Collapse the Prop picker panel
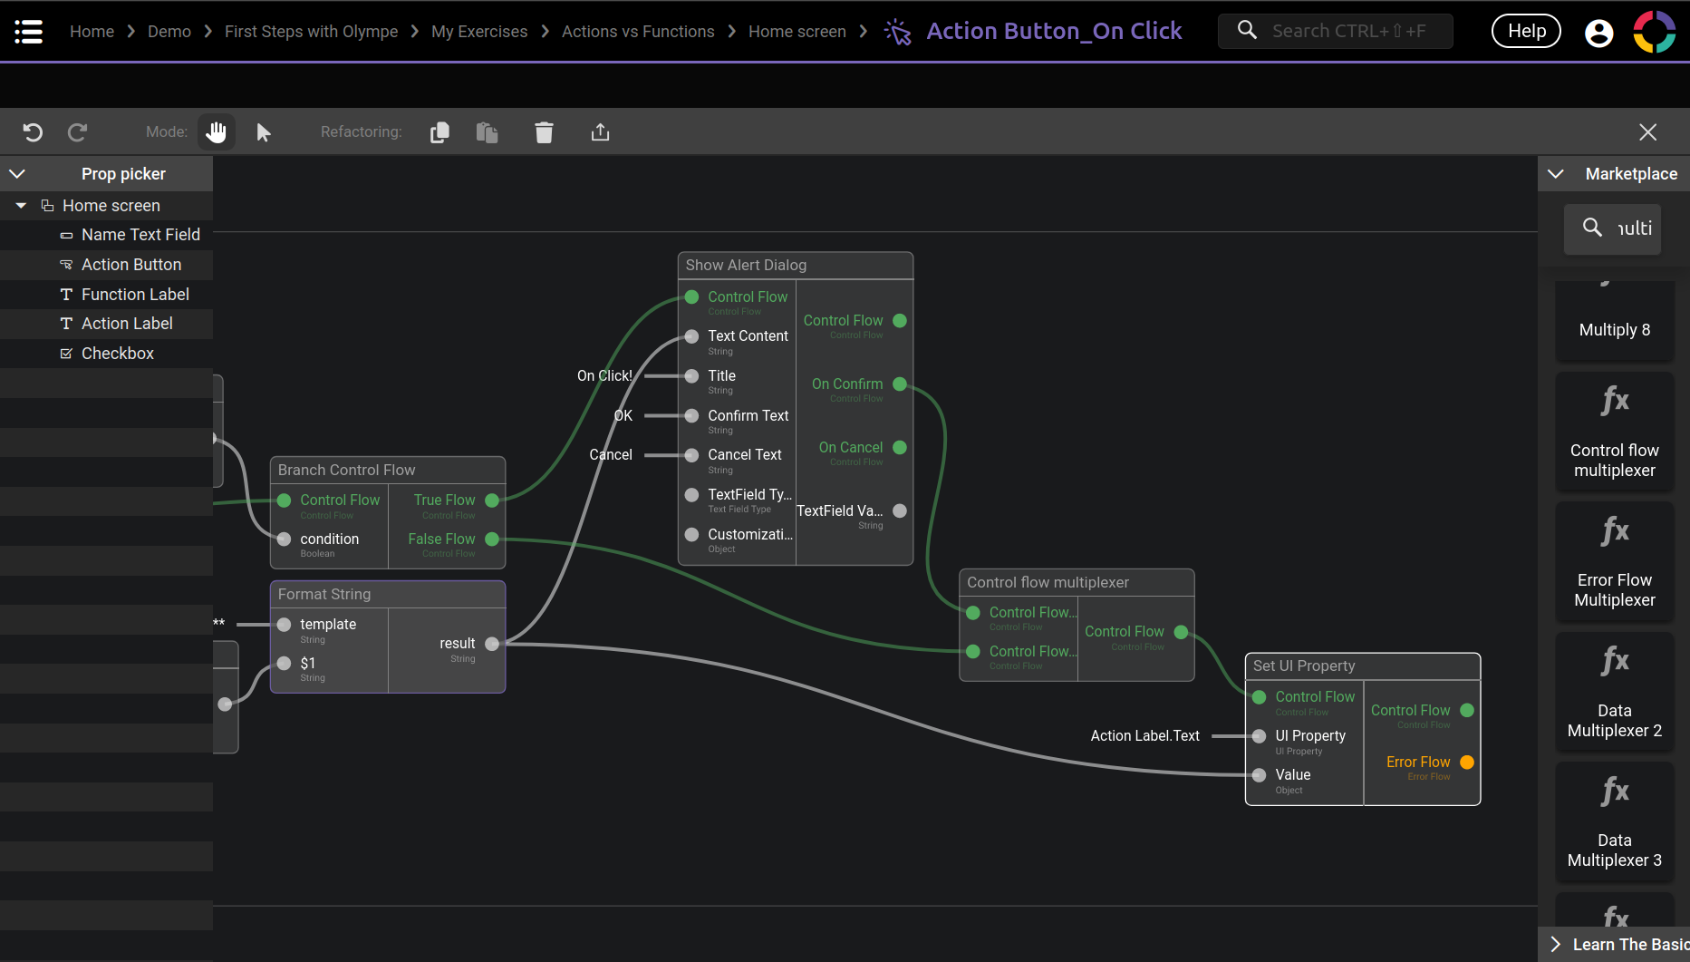Viewport: 1690px width, 962px height. [17, 173]
